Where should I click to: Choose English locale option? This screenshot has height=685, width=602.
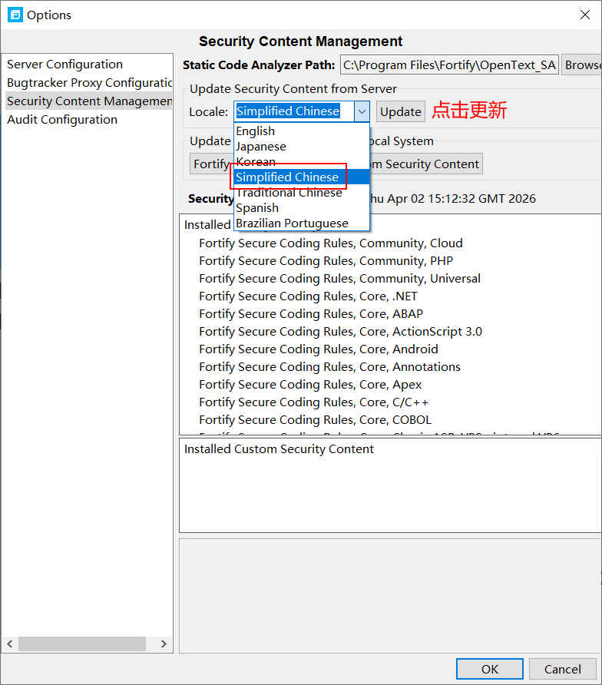click(302, 131)
